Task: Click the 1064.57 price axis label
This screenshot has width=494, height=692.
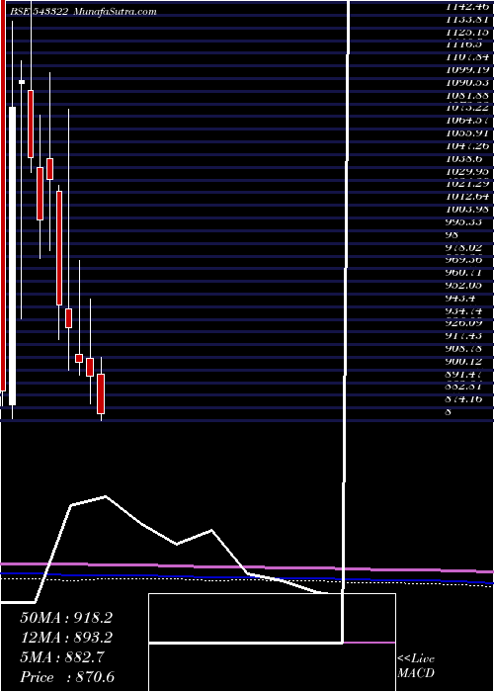Action: tap(466, 121)
